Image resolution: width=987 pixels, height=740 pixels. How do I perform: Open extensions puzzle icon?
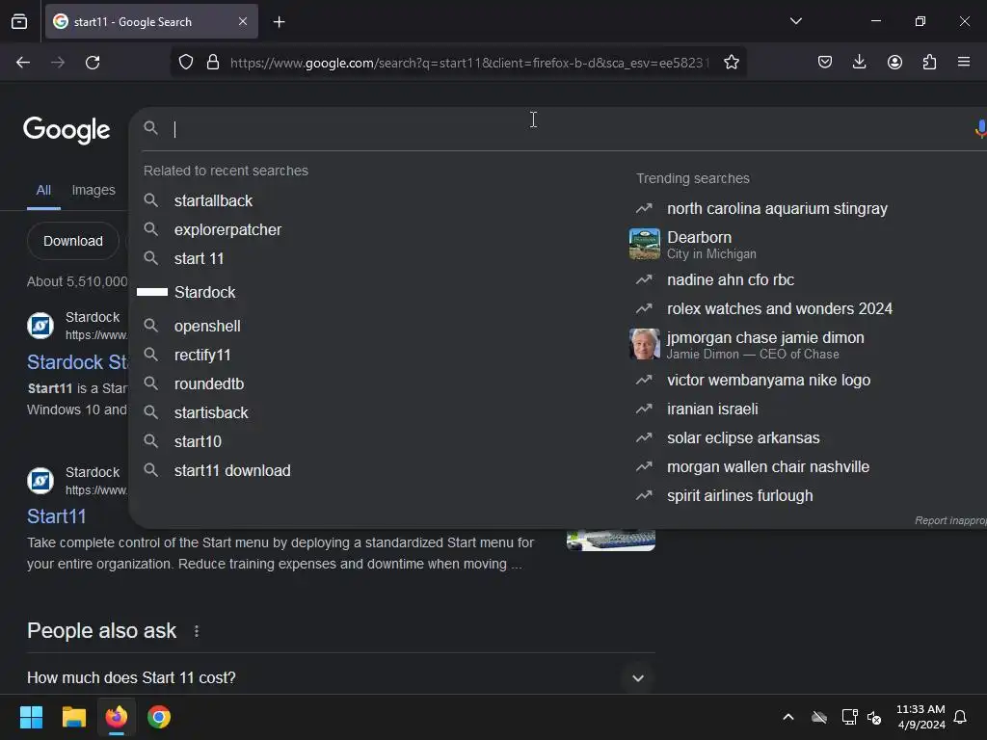[929, 63]
